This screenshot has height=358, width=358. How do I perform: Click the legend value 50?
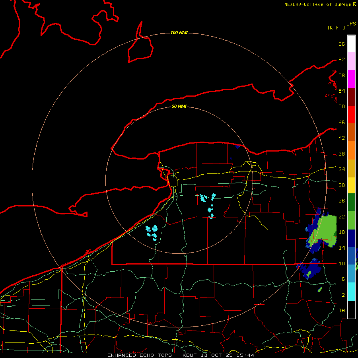(x=342, y=107)
